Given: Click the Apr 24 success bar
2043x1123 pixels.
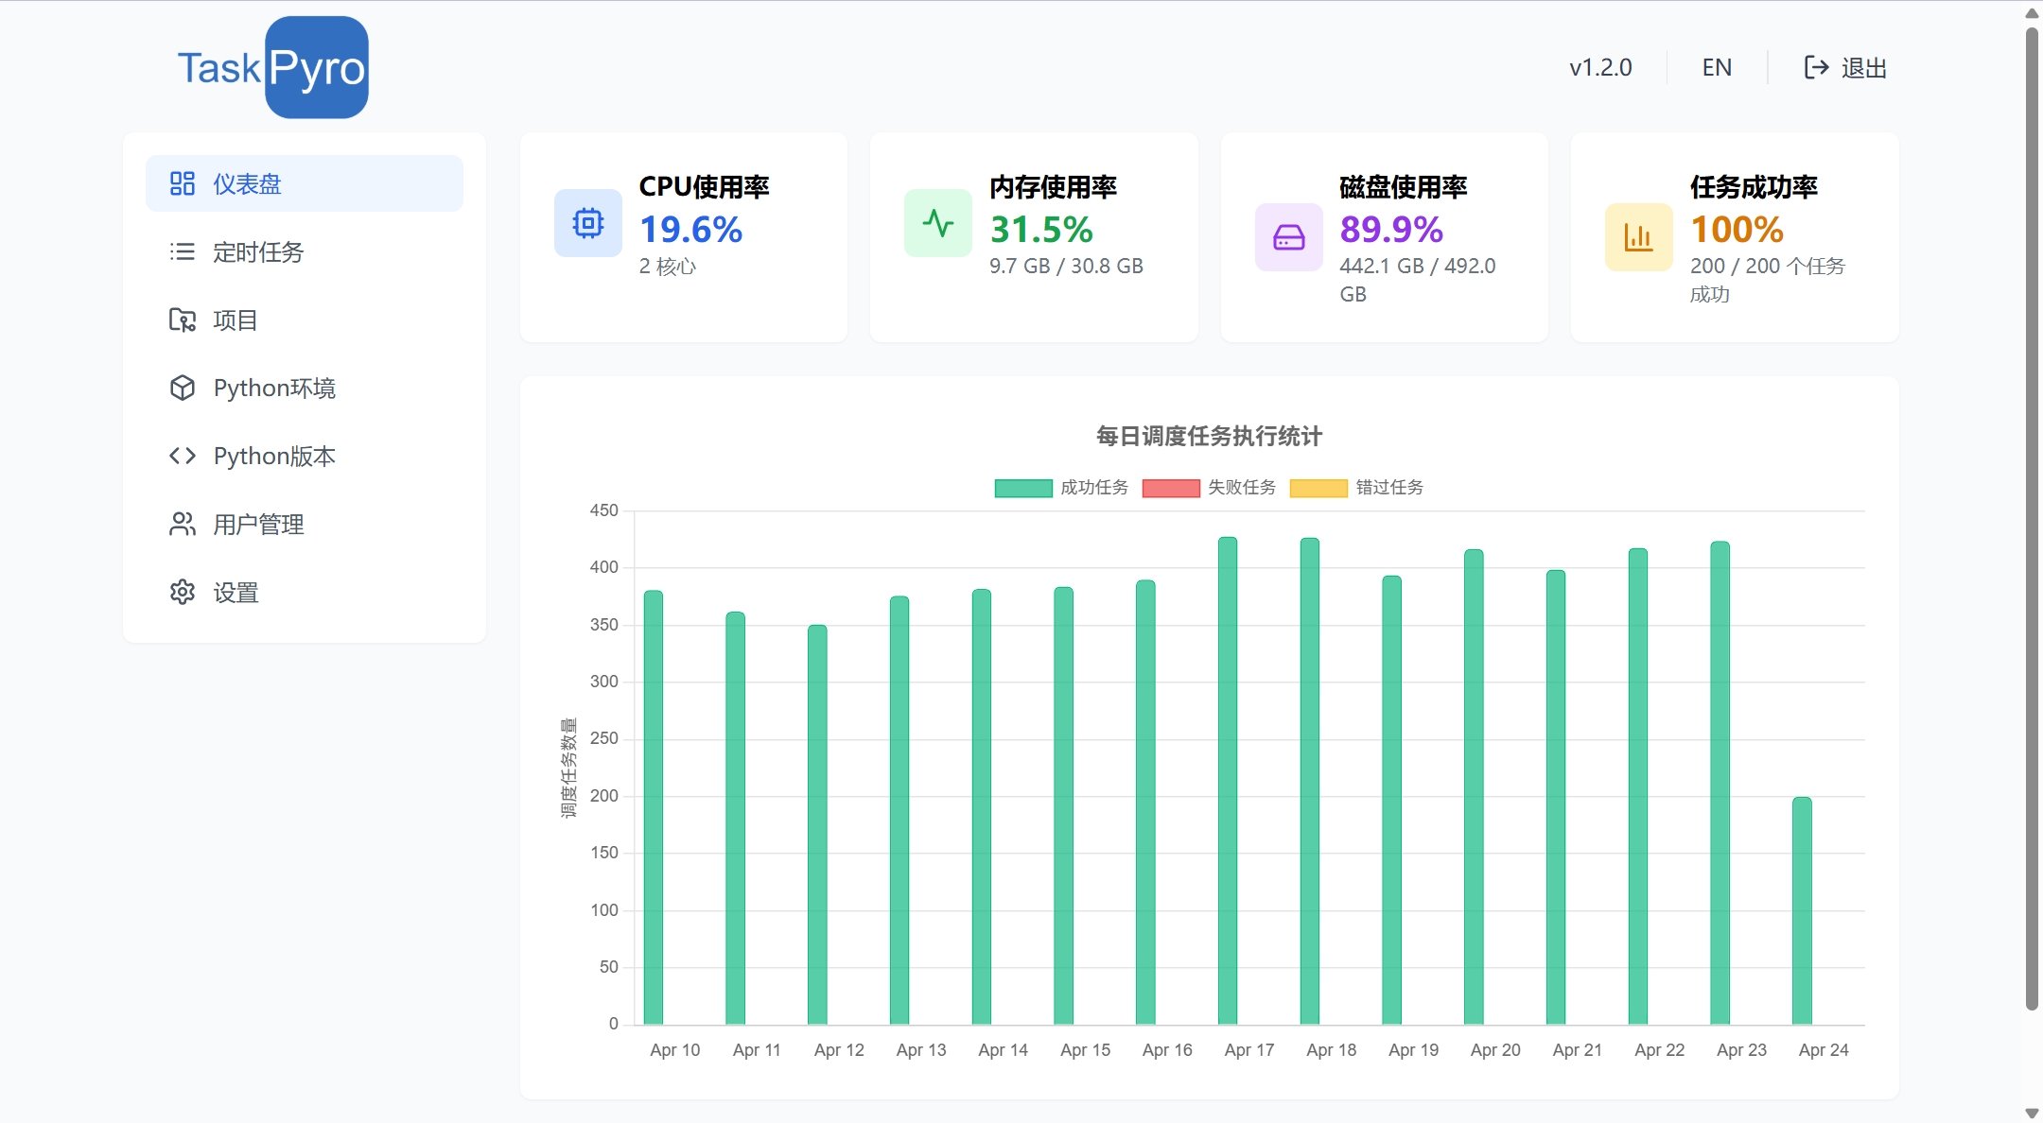Looking at the screenshot, I should [1801, 909].
